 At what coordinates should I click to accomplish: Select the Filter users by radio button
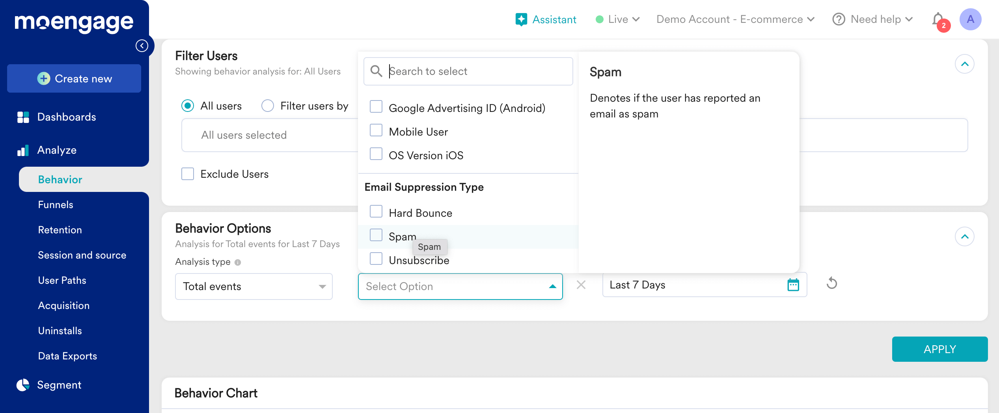coord(268,106)
